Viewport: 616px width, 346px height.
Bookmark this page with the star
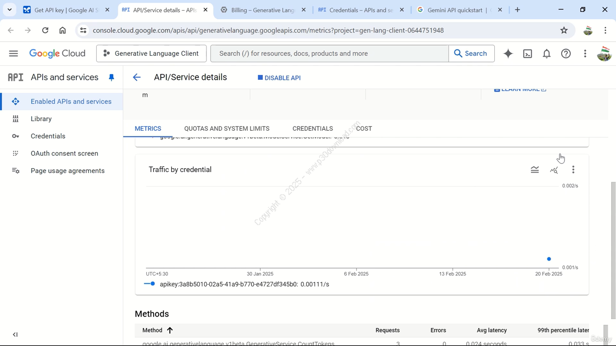click(564, 30)
